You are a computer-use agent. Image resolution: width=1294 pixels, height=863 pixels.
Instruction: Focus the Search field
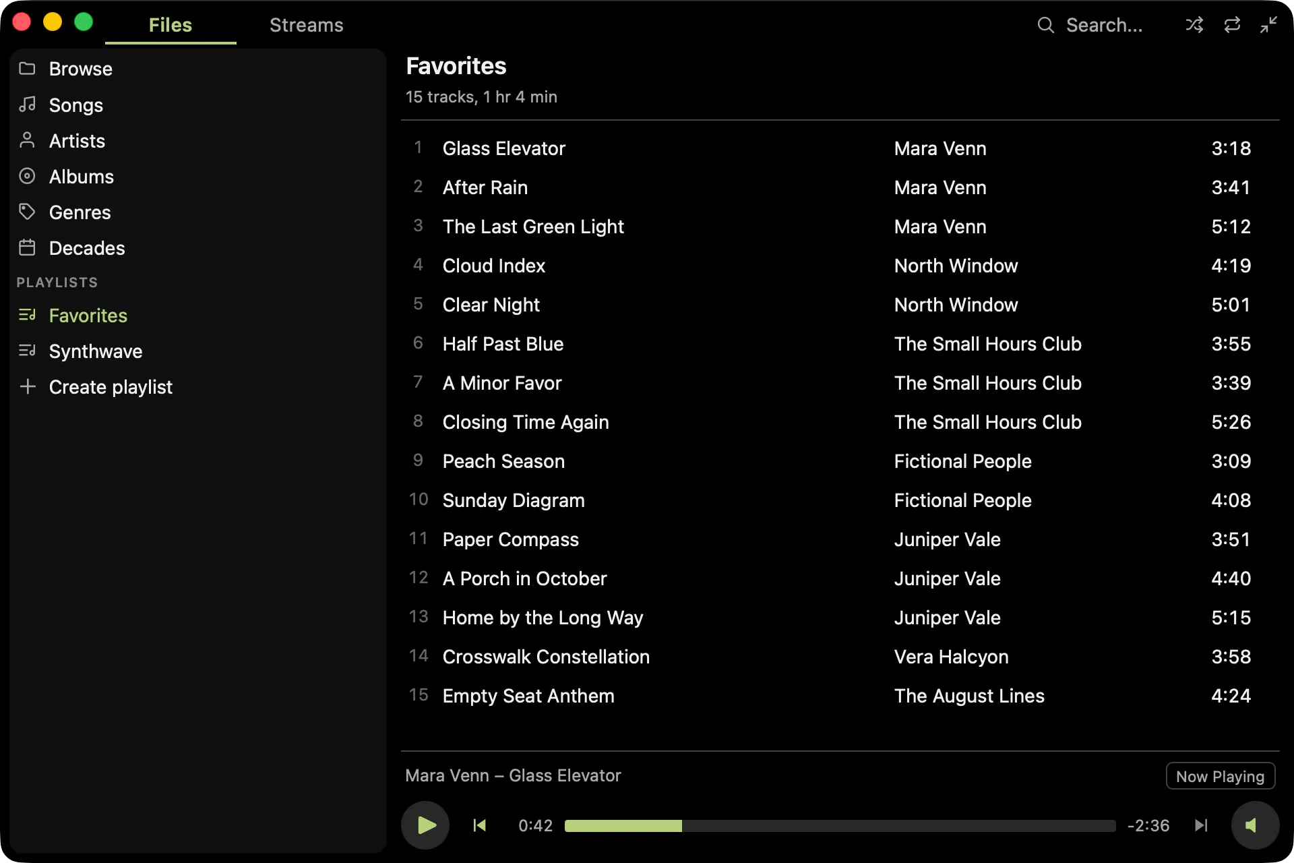click(x=1105, y=25)
